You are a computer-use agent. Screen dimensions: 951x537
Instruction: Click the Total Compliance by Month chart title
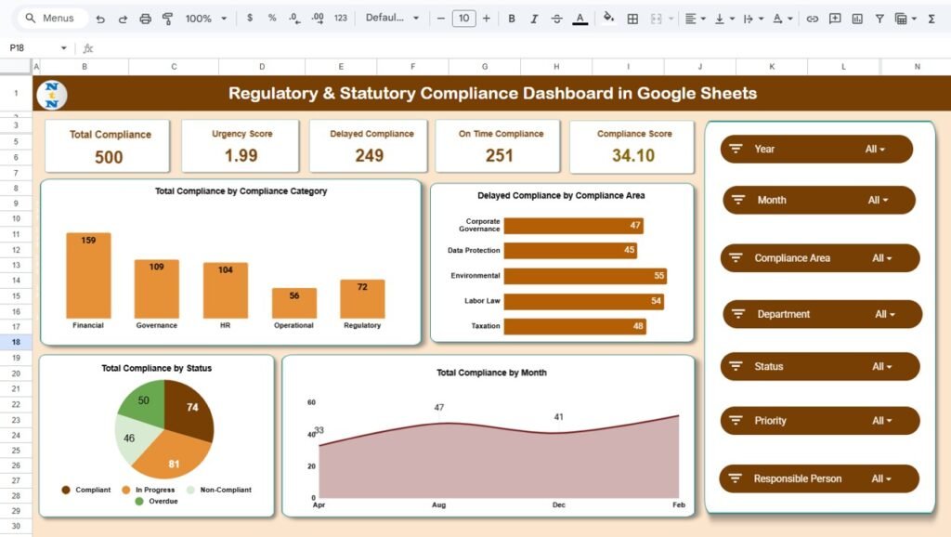click(x=491, y=373)
